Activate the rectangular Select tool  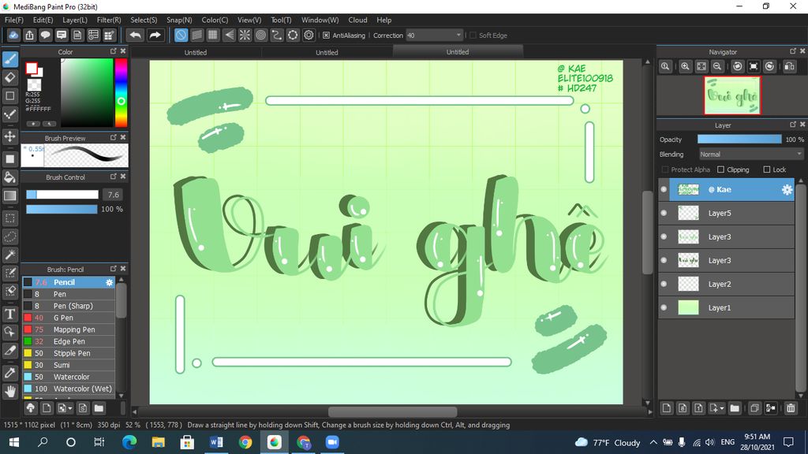click(9, 218)
